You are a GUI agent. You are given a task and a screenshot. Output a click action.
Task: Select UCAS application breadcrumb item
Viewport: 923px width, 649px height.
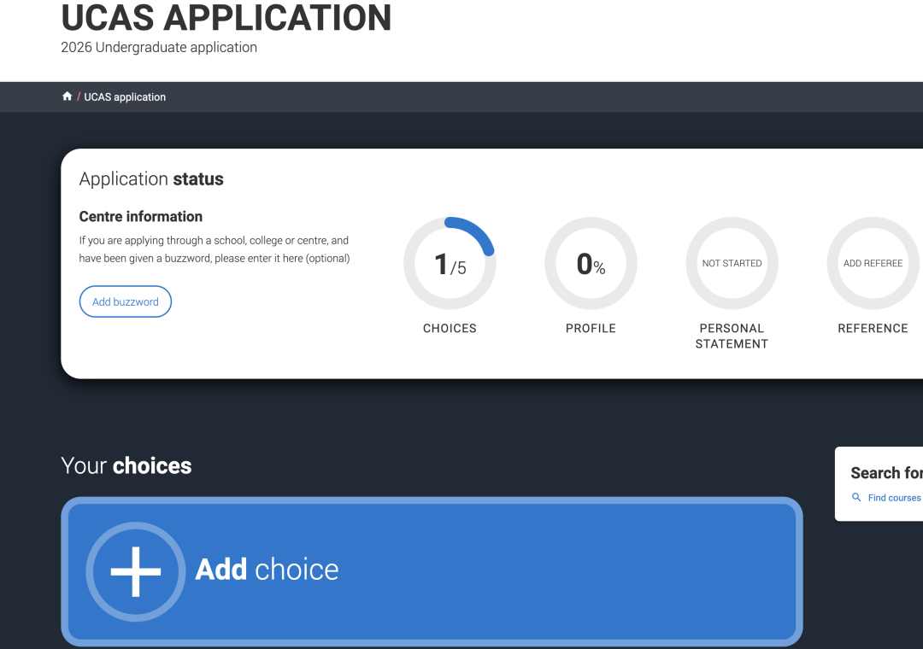point(125,97)
